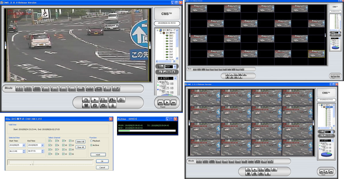The height and width of the screenshot is (179, 344).
Task: Uncheck channel 11 checkbox
Action: click(63, 150)
